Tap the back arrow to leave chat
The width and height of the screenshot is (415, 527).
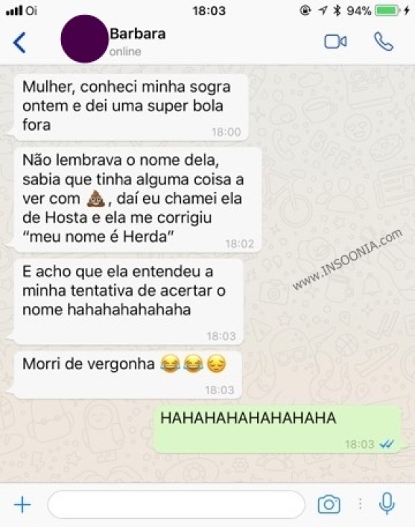(19, 43)
